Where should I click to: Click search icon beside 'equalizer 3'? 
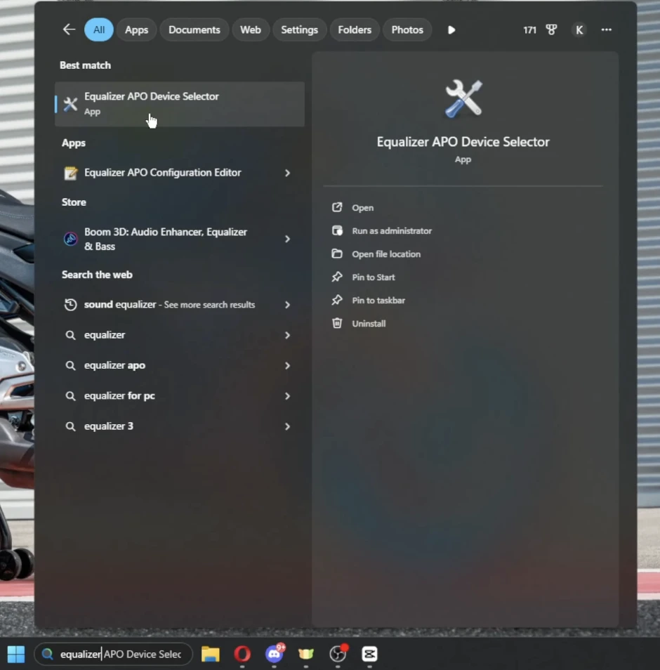coord(70,426)
